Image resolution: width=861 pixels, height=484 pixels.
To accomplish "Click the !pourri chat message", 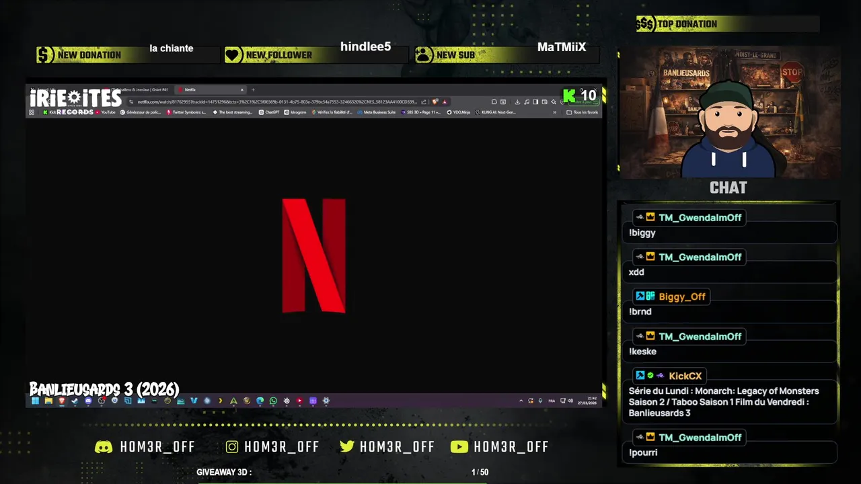I will (x=643, y=452).
